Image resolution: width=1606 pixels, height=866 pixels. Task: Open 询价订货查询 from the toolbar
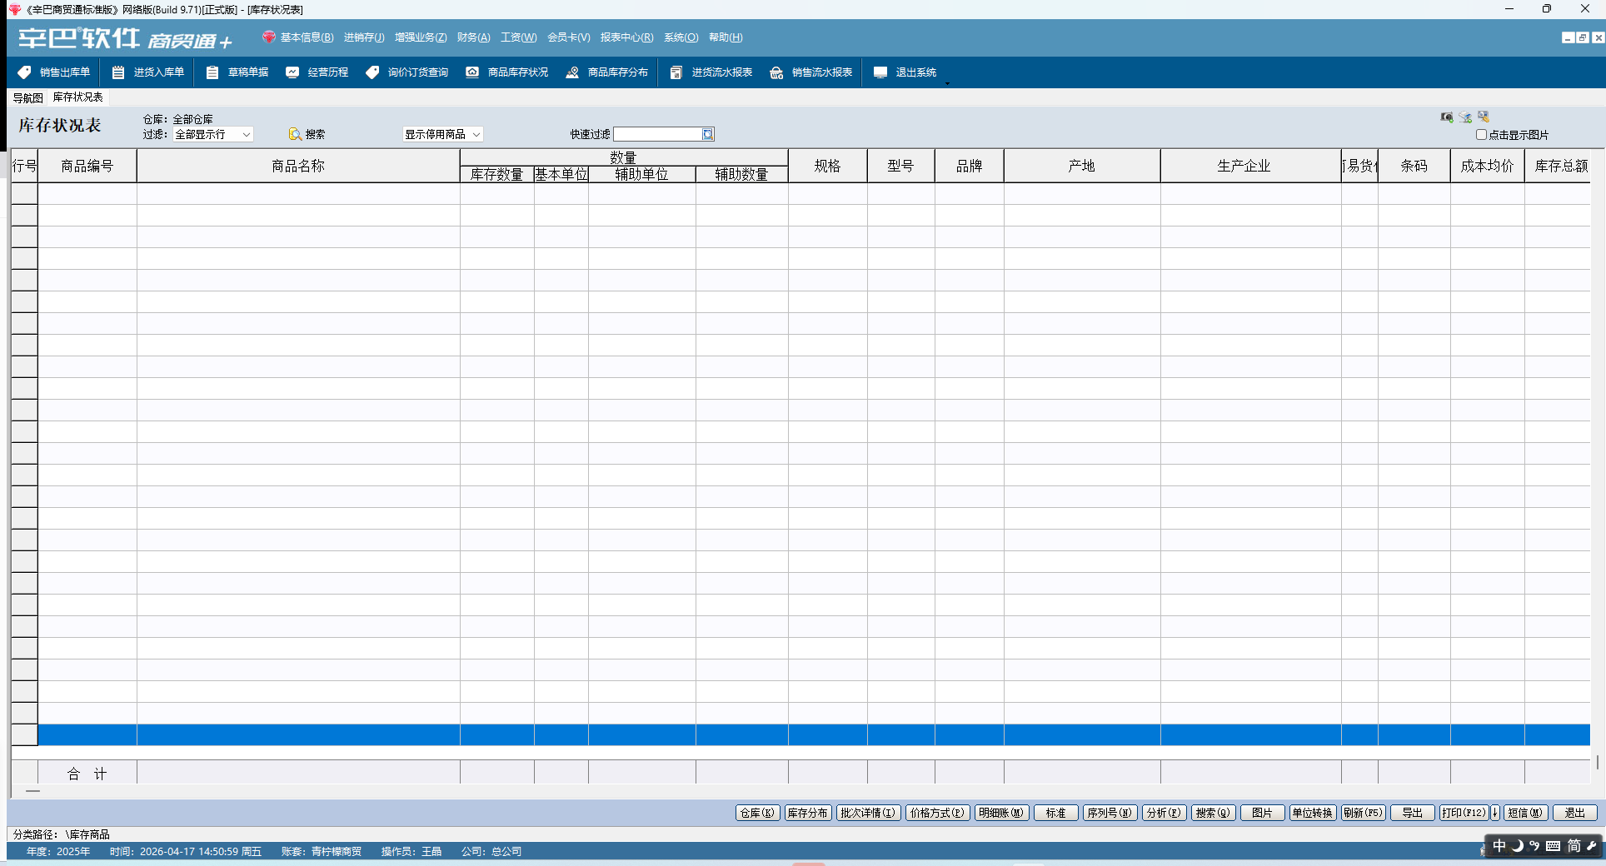pos(407,72)
